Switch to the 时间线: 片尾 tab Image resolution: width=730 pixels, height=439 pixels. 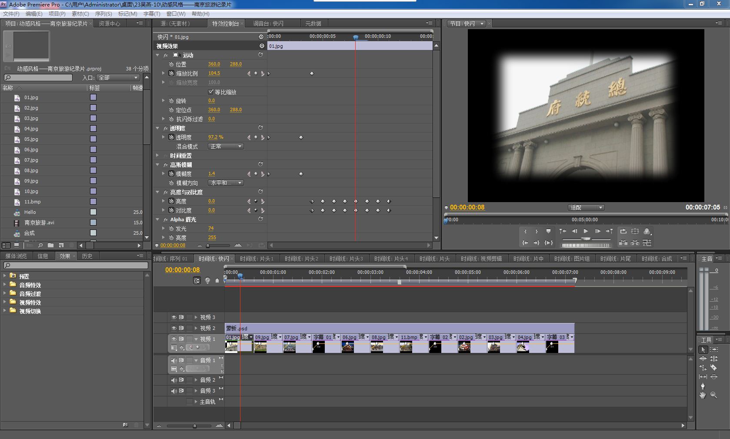[615, 259]
